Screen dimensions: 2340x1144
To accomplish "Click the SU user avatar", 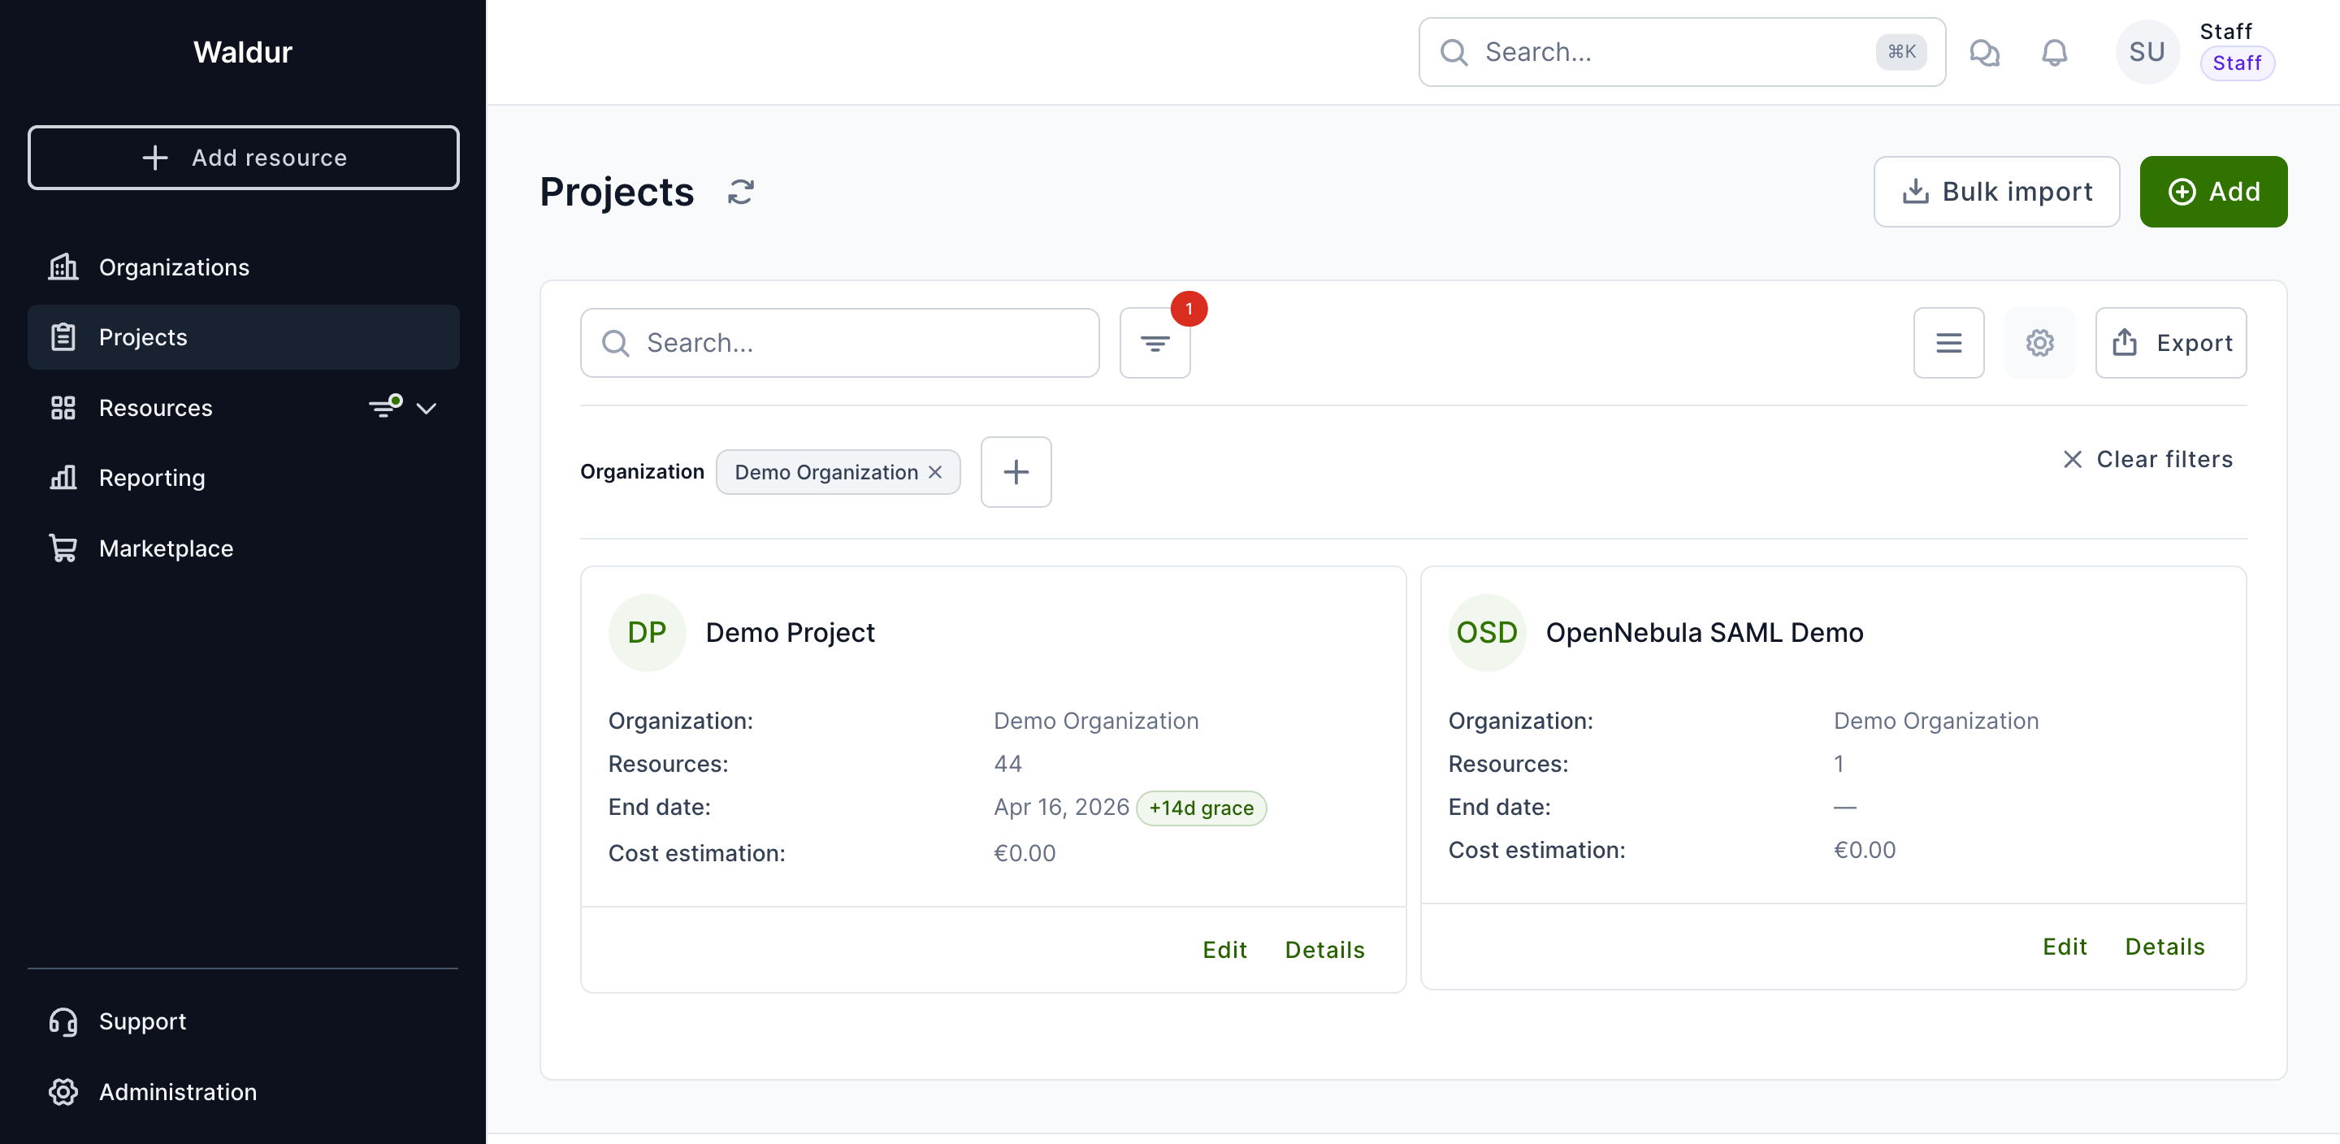I will (2147, 53).
